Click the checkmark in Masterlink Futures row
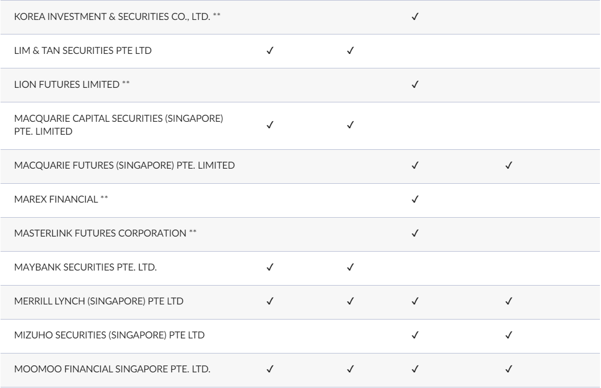The height and width of the screenshot is (388, 601). click(x=415, y=233)
